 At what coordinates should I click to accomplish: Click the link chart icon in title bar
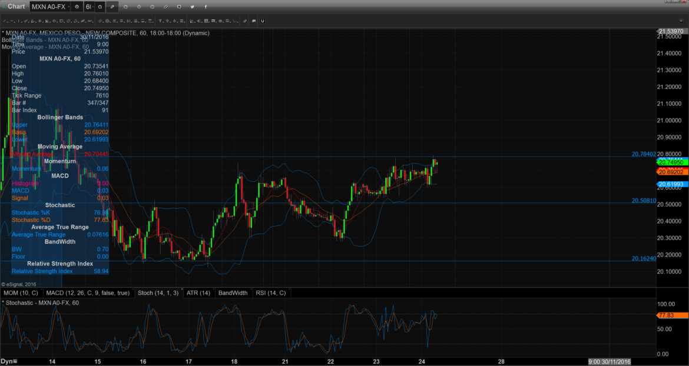(x=165, y=6)
